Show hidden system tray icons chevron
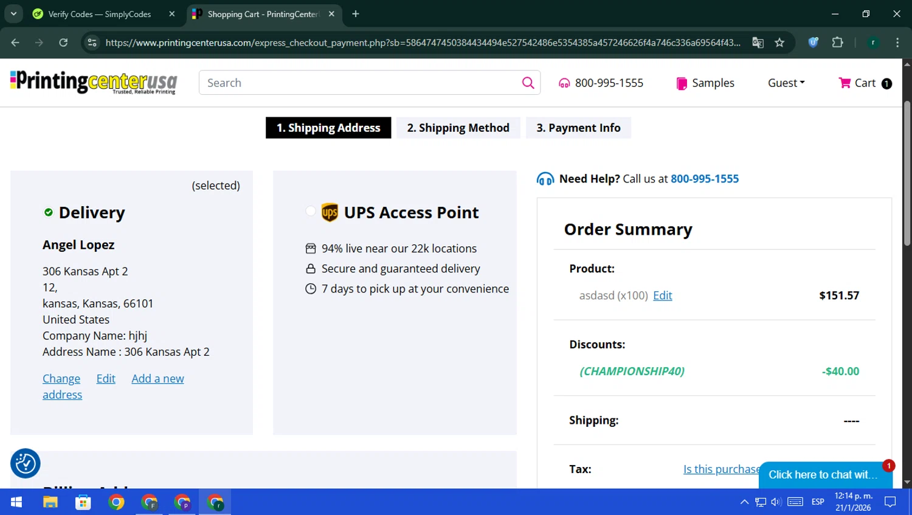This screenshot has height=515, width=912. click(744, 502)
